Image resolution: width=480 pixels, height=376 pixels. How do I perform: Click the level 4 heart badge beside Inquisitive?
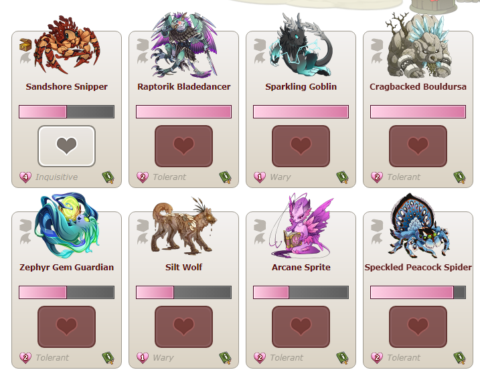[x=25, y=177]
